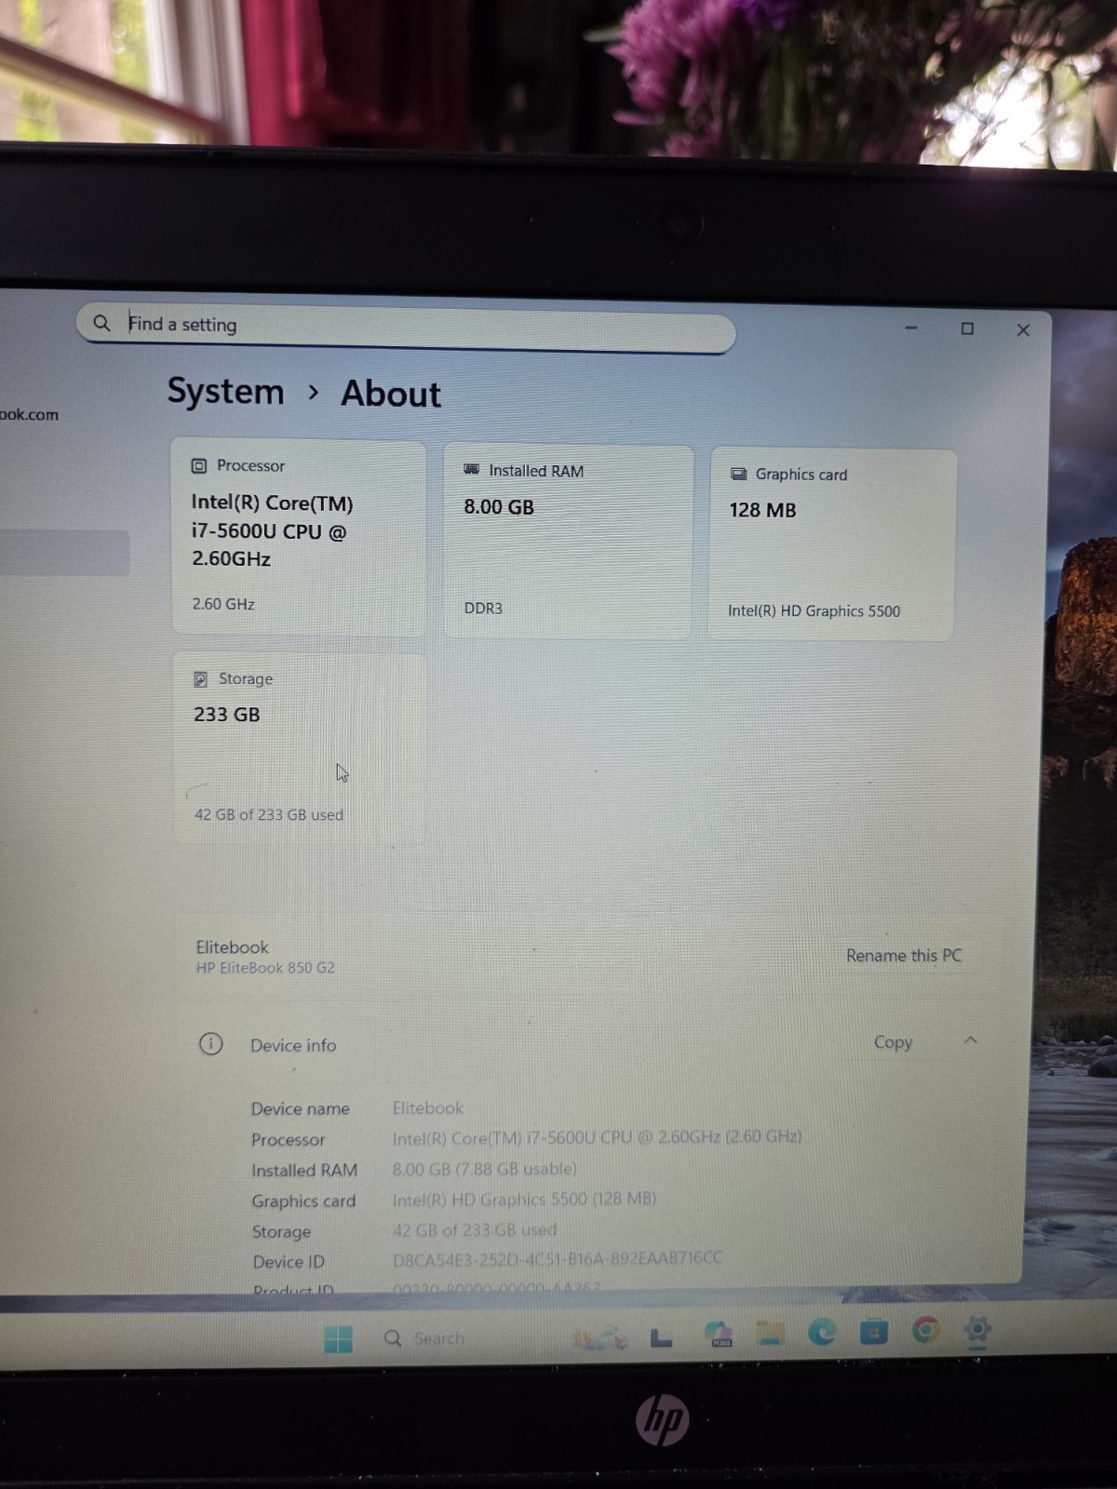
Task: Launch Microsoft Edge from the taskbar
Action: [821, 1333]
